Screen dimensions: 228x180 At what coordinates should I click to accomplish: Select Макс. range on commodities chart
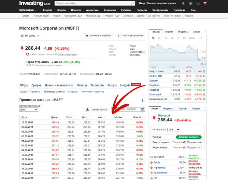coord(192,38)
